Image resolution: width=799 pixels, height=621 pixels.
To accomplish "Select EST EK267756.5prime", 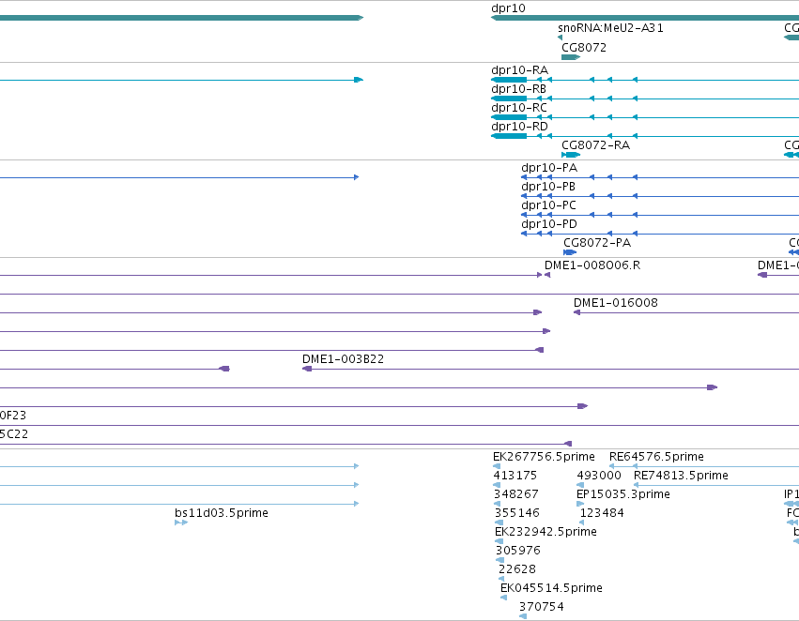I will pyautogui.click(x=544, y=457).
